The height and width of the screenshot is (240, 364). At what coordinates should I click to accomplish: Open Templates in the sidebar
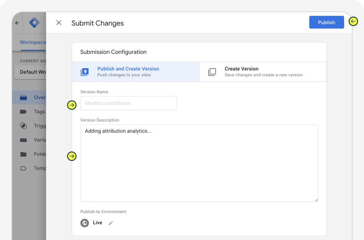[x=29, y=168]
